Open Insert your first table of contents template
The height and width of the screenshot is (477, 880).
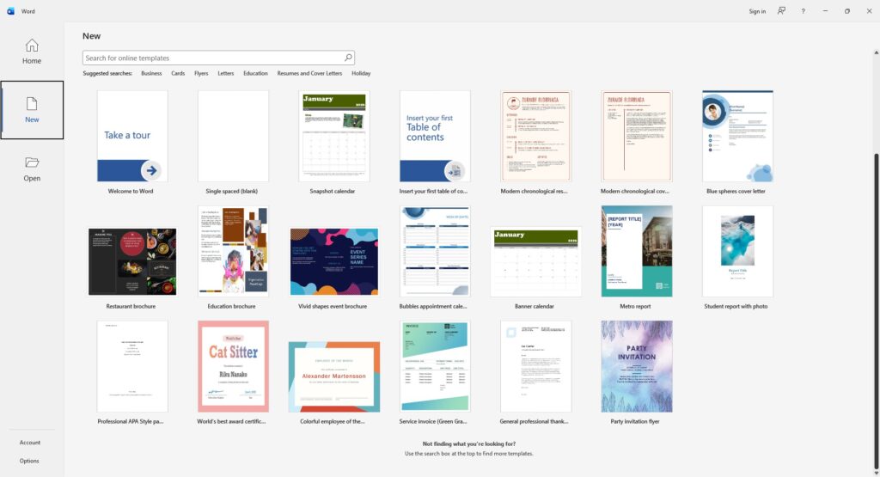[435, 136]
